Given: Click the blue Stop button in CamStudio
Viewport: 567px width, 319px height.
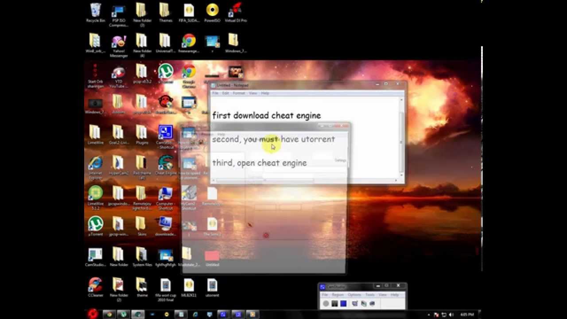Looking at the screenshot, I should click(x=343, y=303).
